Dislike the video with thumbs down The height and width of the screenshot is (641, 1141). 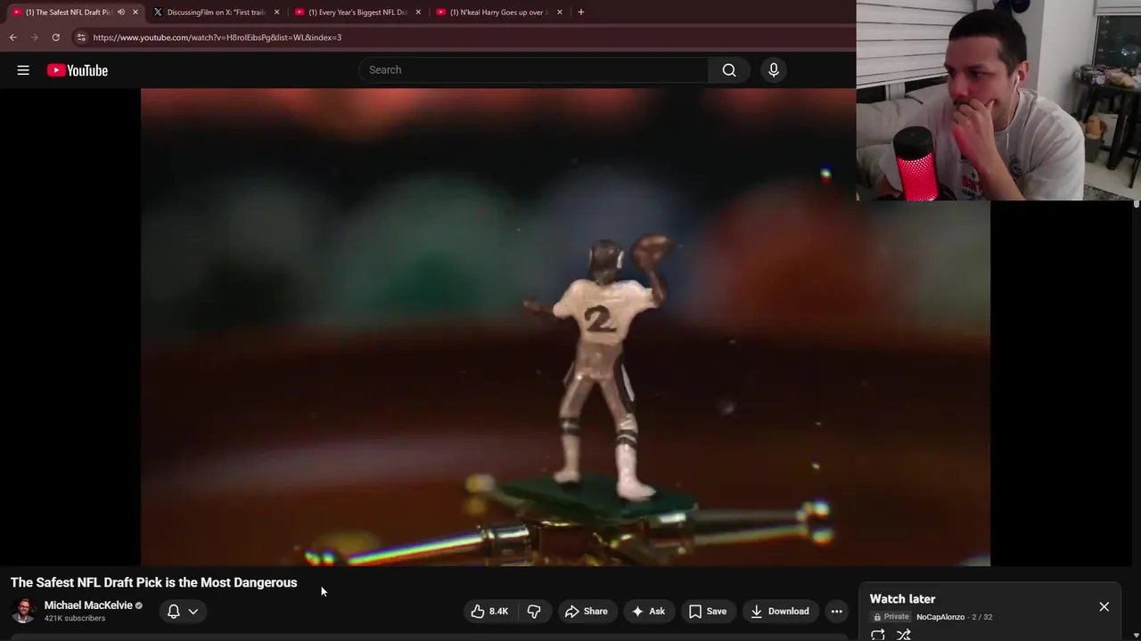coord(534,612)
